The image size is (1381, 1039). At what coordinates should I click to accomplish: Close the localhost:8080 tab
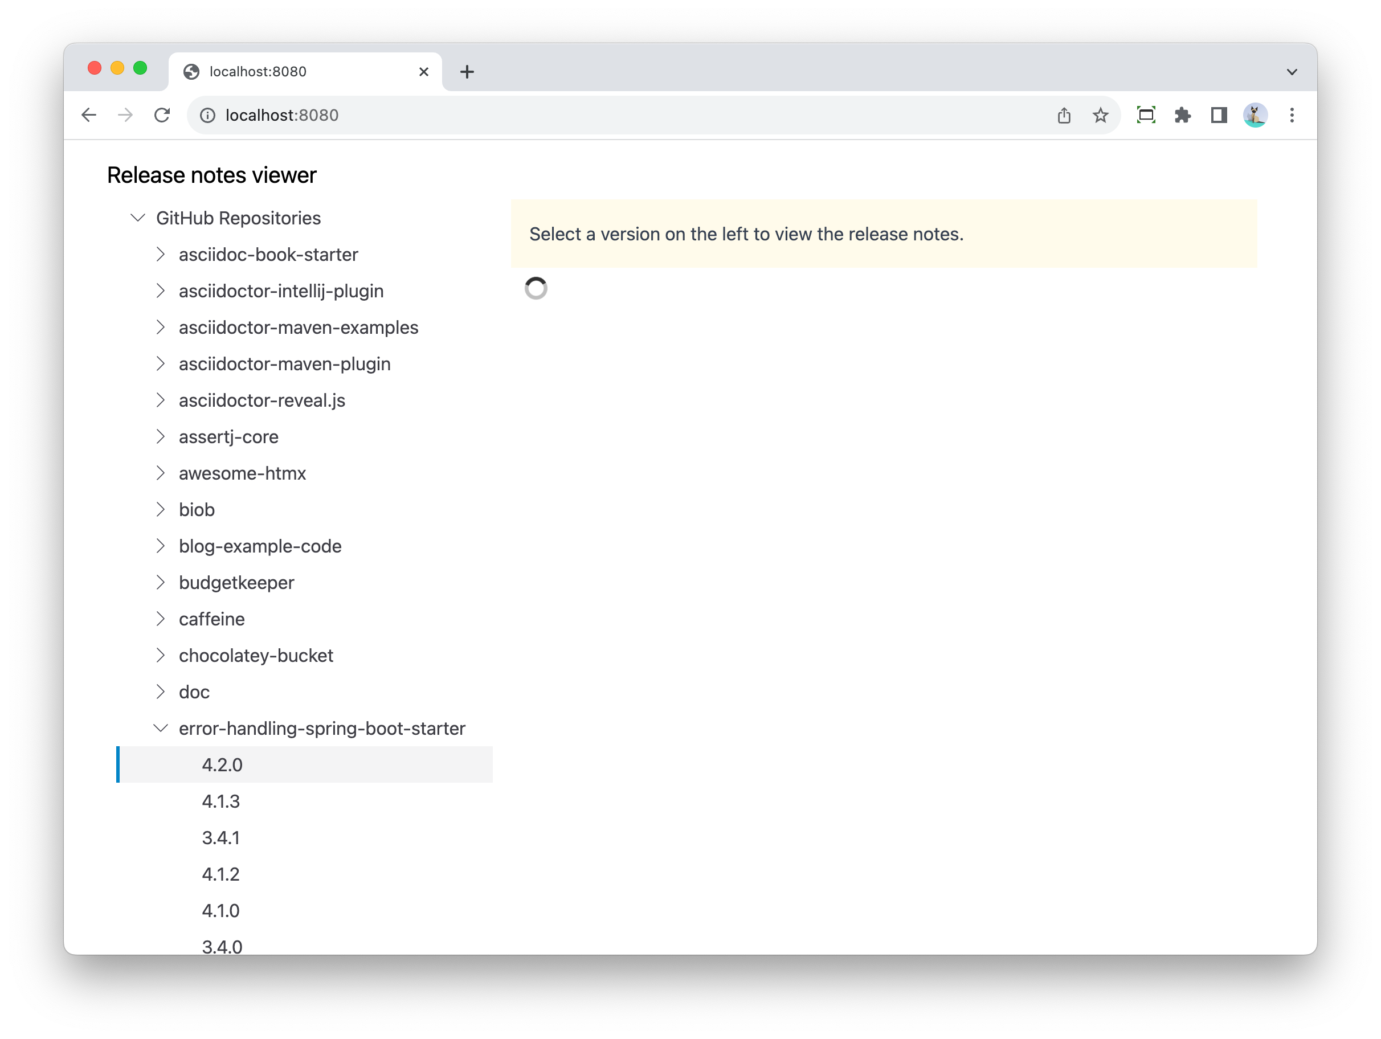click(423, 72)
